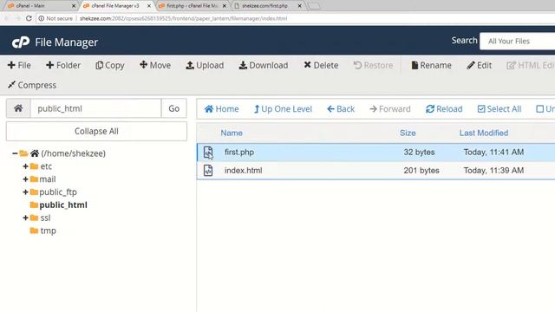Navigate Up One Level

pyautogui.click(x=283, y=109)
